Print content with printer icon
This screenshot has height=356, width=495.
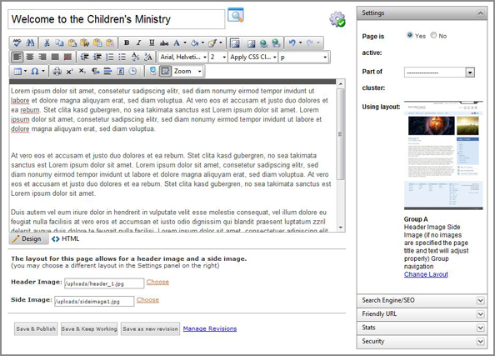coord(57,72)
